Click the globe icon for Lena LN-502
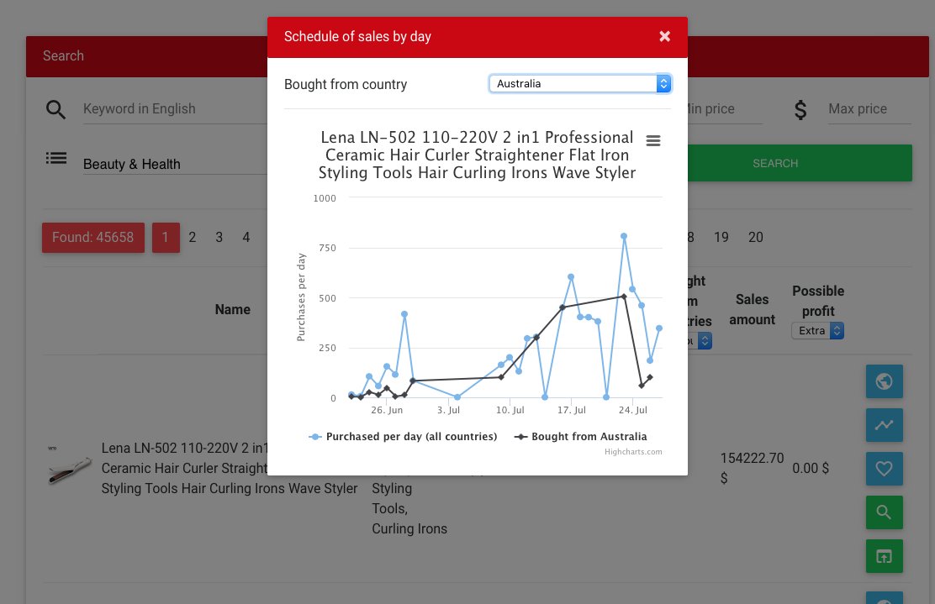This screenshot has height=604, width=935. coord(884,381)
